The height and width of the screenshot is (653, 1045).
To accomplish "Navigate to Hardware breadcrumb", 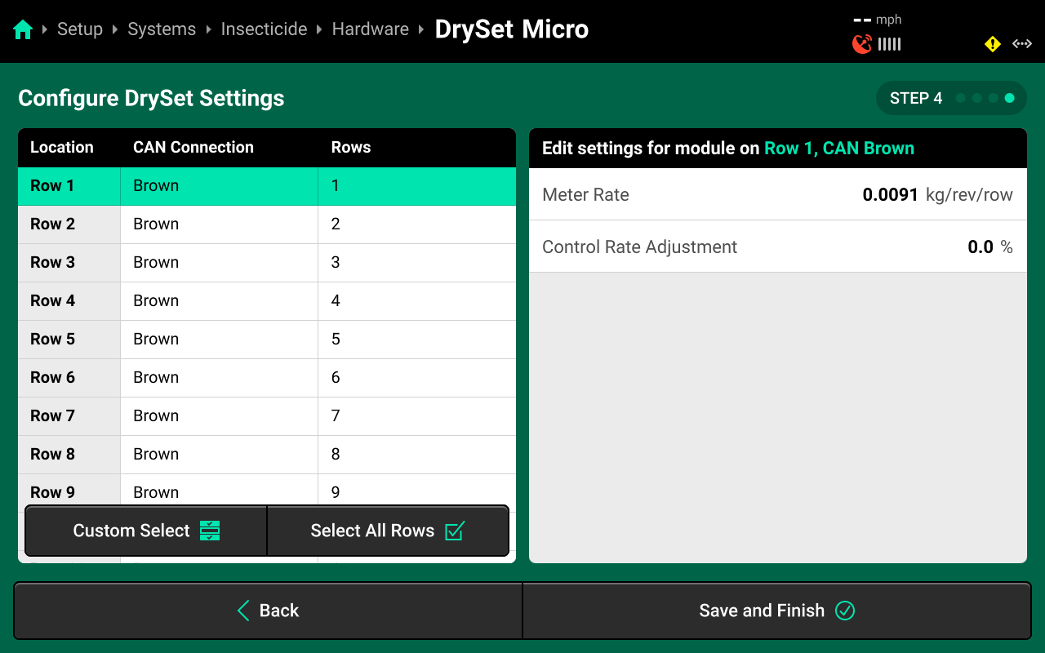I will tap(370, 29).
